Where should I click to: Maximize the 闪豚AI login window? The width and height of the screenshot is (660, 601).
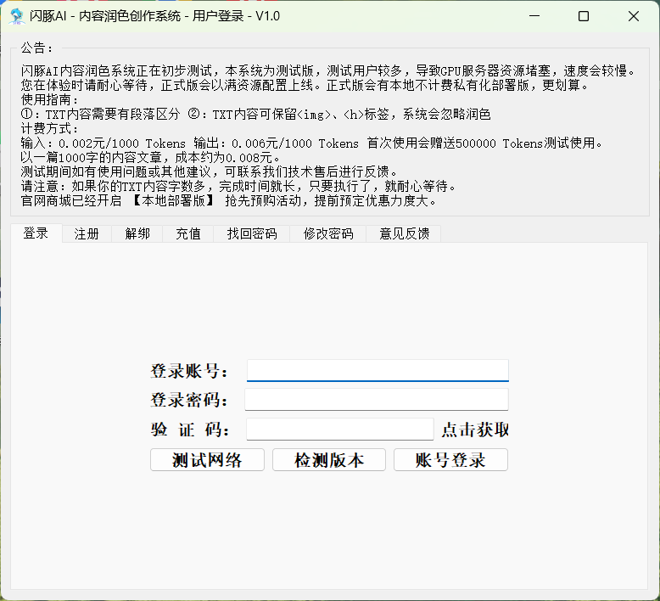(583, 16)
